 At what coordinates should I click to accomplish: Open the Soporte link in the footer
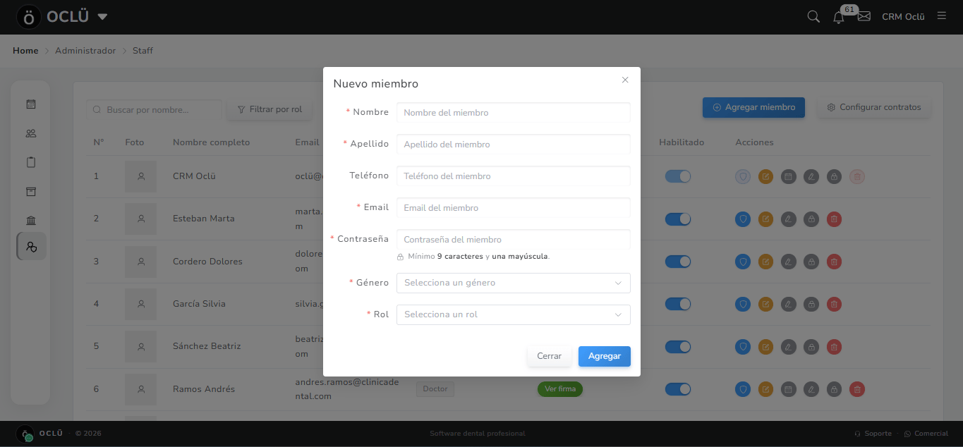(873, 434)
